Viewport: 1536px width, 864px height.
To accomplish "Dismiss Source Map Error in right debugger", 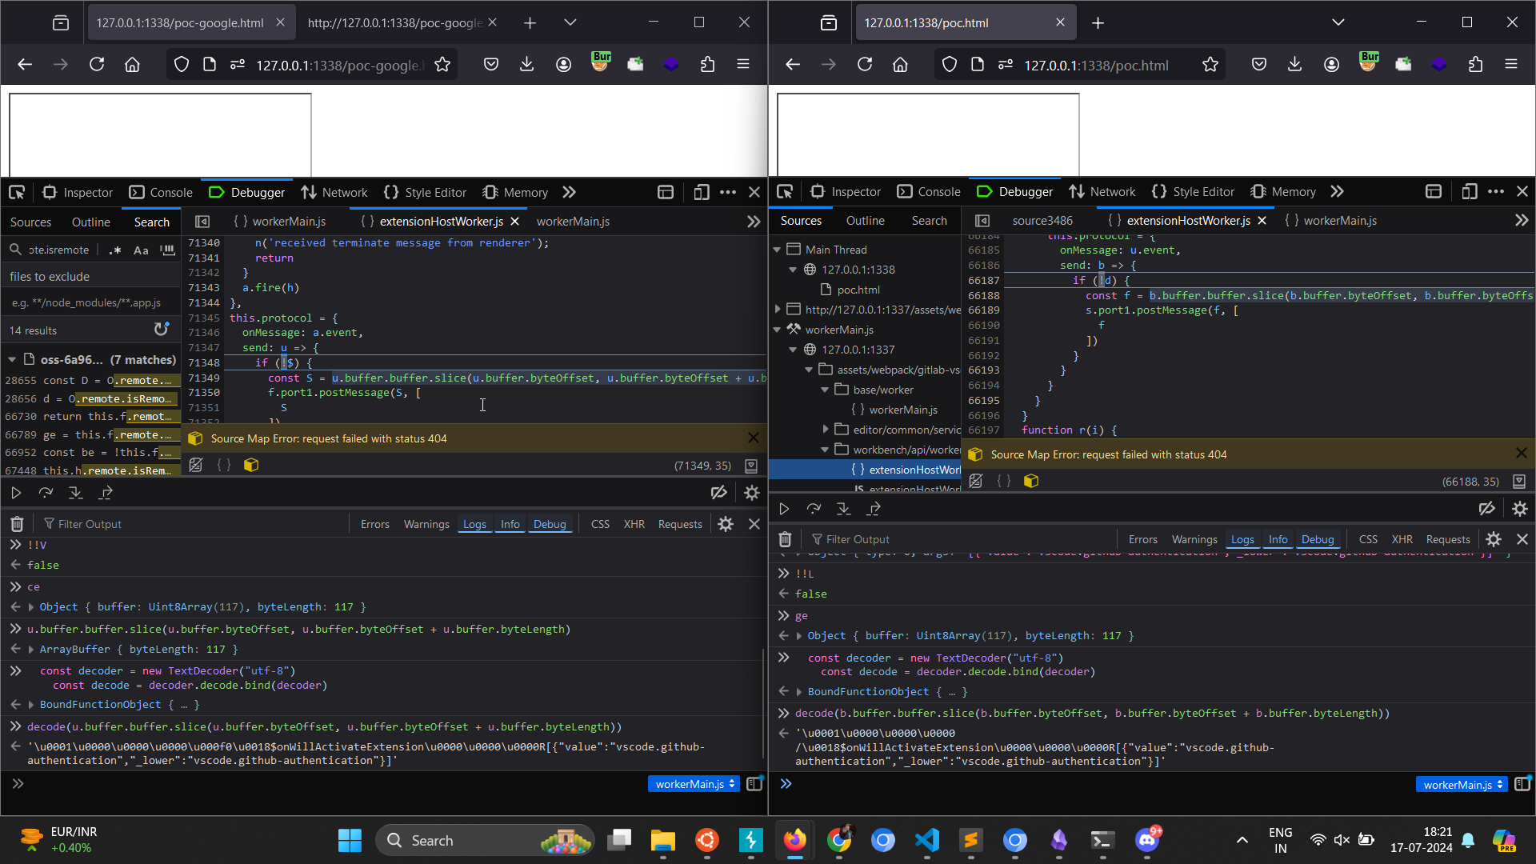I will pos(1521,454).
